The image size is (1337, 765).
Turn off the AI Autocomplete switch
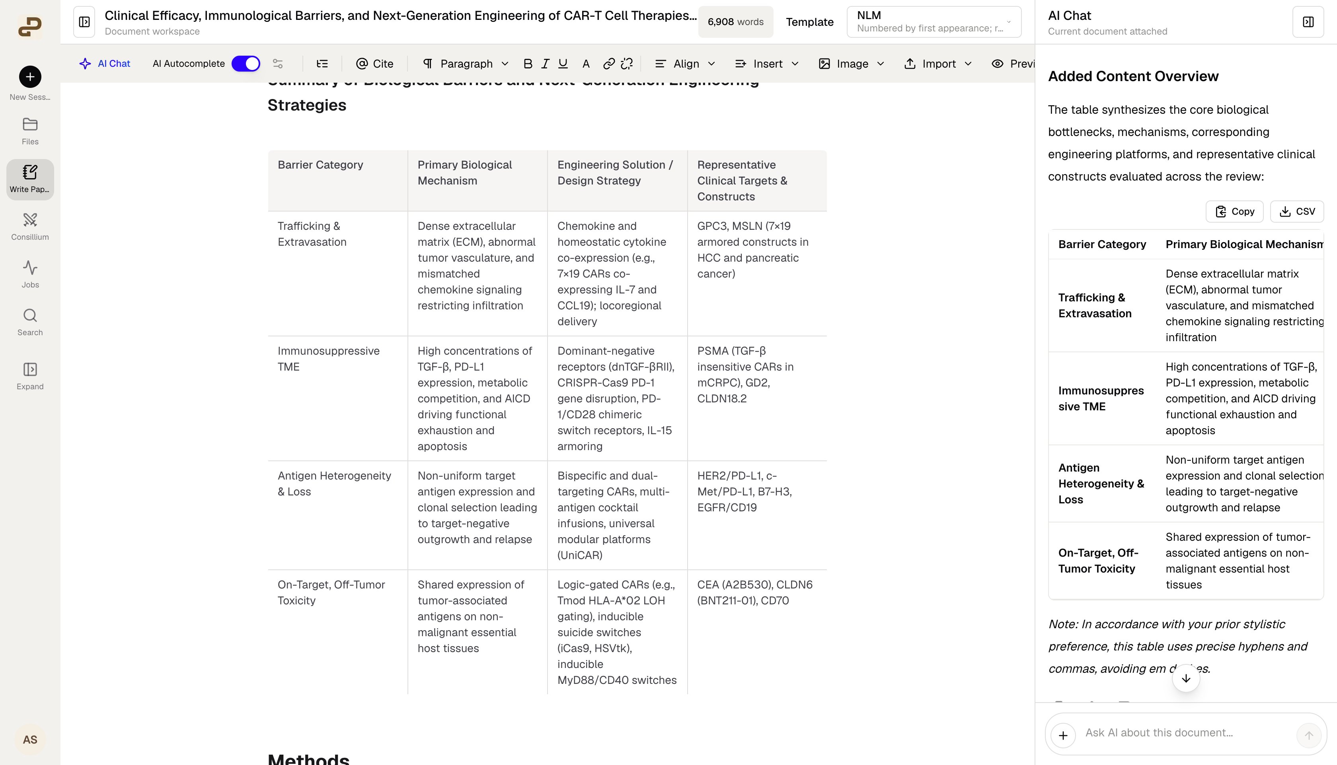click(x=246, y=64)
